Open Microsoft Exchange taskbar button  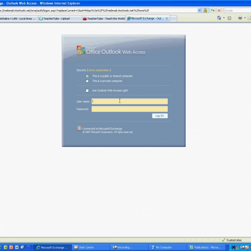tap(53, 247)
